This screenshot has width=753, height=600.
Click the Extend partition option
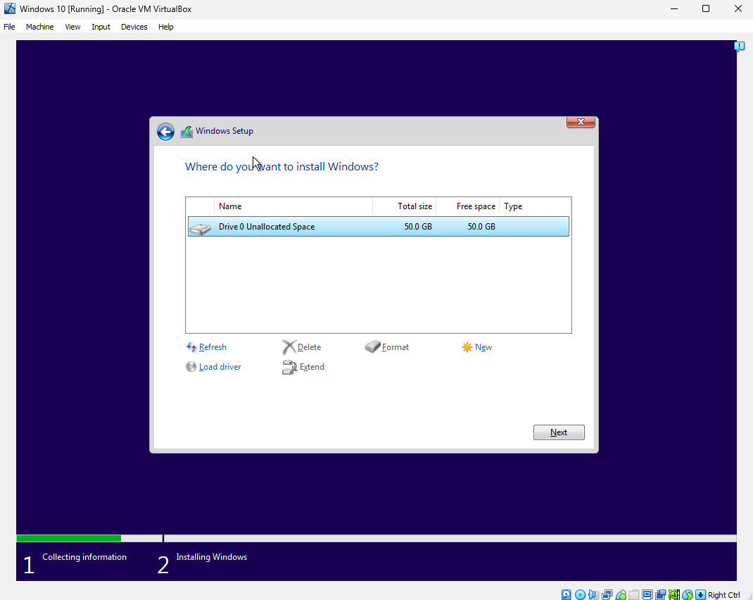click(x=303, y=367)
